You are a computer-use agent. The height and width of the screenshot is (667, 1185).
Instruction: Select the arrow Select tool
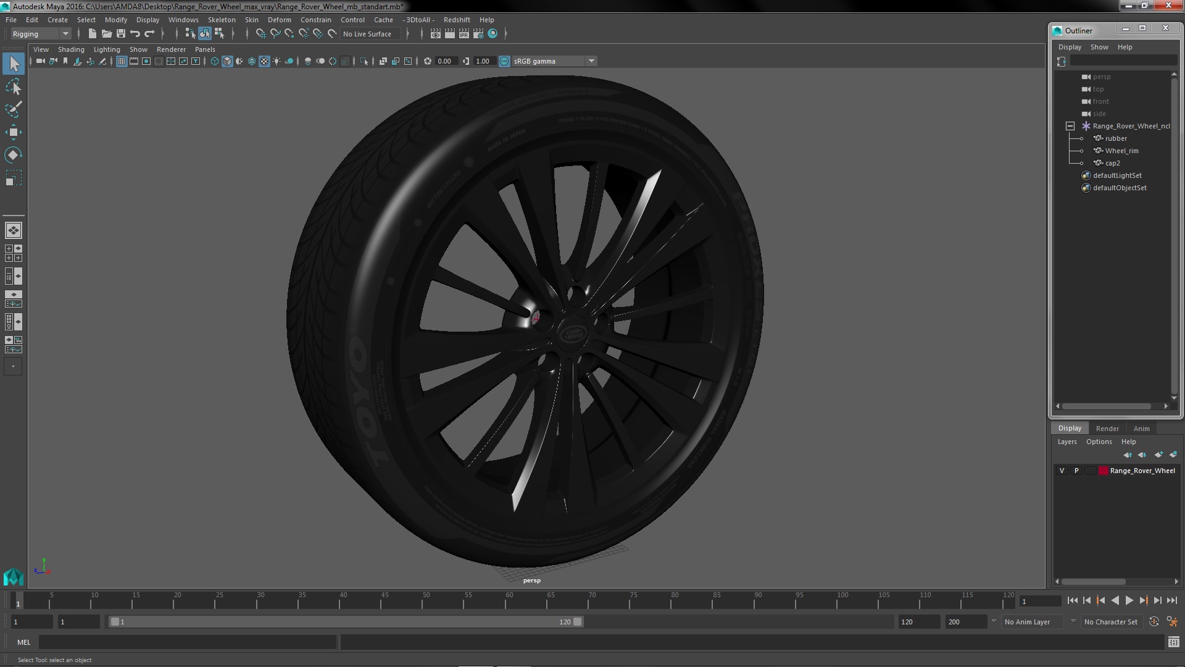click(x=14, y=64)
